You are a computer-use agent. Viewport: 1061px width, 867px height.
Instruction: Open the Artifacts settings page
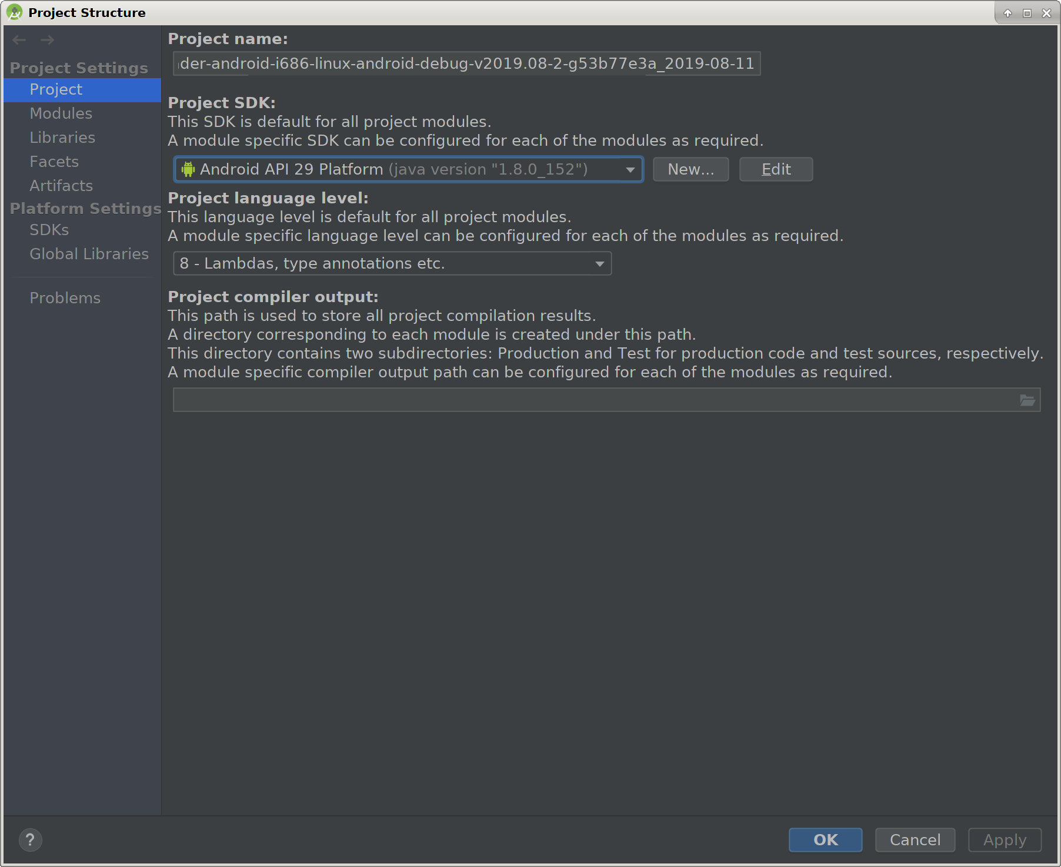click(61, 185)
